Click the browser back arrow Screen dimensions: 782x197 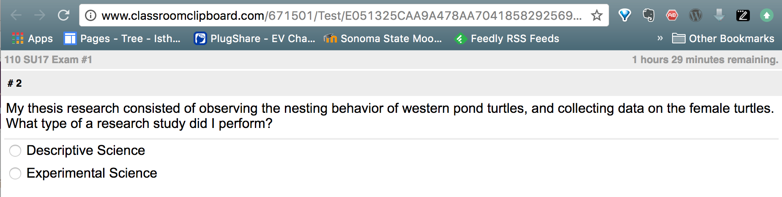16,16
